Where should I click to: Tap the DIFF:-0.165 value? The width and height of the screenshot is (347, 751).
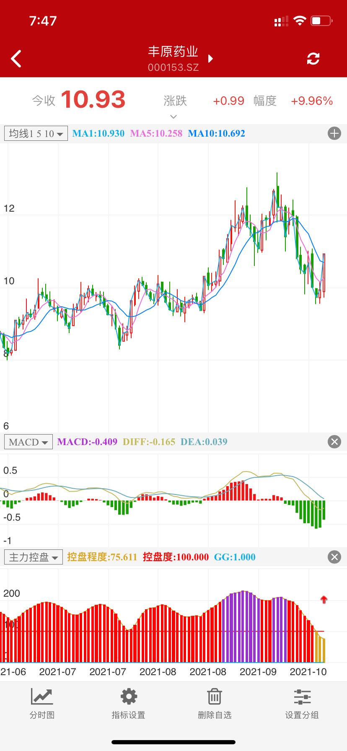[149, 442]
